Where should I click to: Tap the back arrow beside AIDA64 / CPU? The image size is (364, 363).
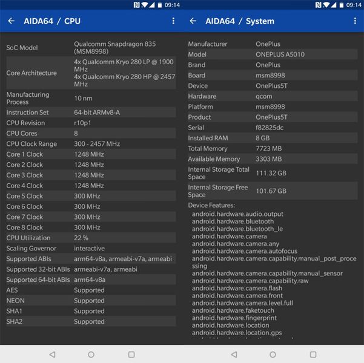11,21
